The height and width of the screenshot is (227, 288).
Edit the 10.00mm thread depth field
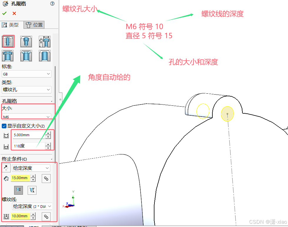[21, 216]
